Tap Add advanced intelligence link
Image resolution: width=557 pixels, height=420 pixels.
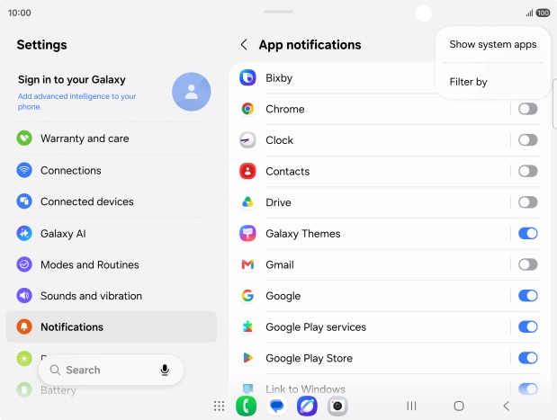point(76,102)
